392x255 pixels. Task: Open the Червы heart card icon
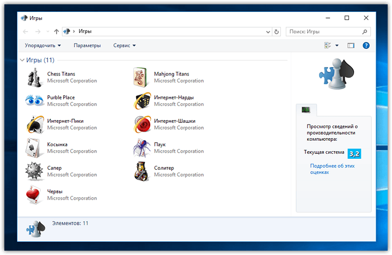[34, 195]
